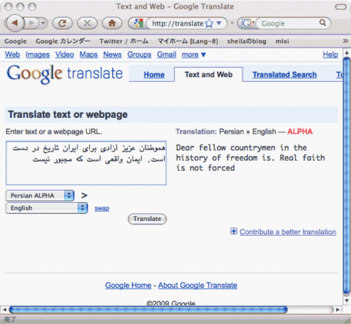The width and height of the screenshot is (351, 324).
Task: Click the horizontal scrollbar thumb
Action: pos(148,309)
